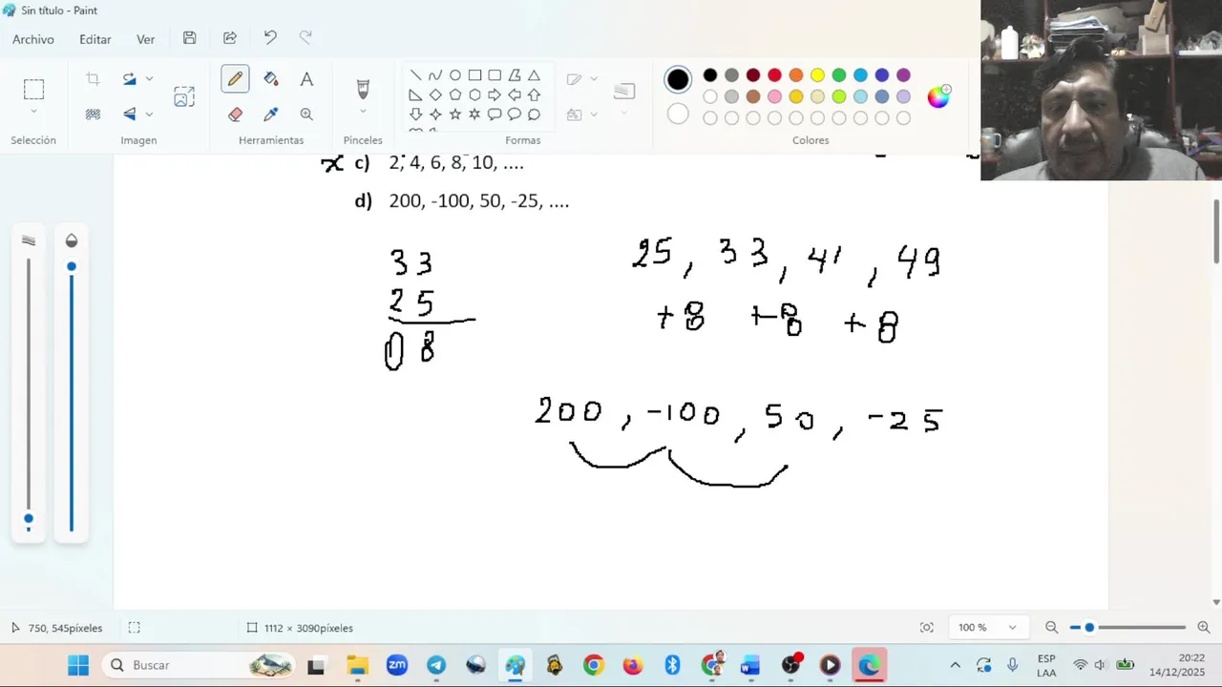1222x687 pixels.
Task: Select the Magnifier zoom tool
Action: [x=306, y=114]
